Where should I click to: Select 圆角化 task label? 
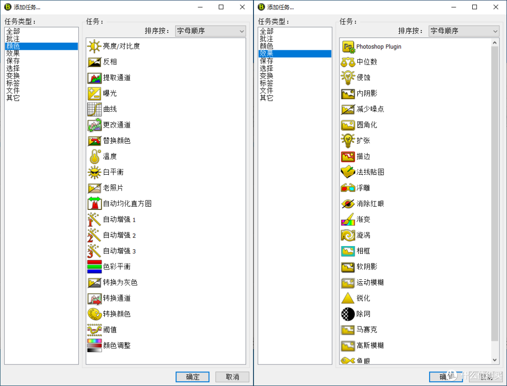(367, 125)
